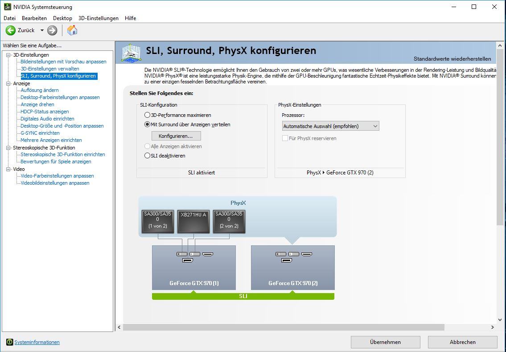Open Stereoskopische 3D-Funktion einrichten
The image size is (506, 352).
[63, 154]
